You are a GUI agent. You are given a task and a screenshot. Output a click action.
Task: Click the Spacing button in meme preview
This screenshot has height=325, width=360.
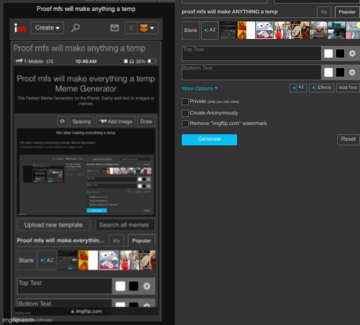[x=82, y=122]
